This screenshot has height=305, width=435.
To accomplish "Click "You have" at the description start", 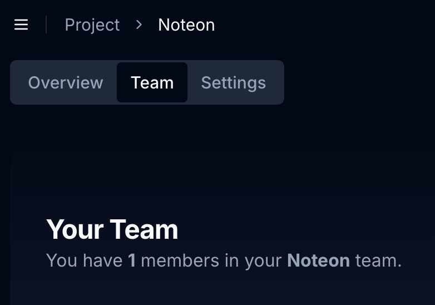I will [84, 260].
